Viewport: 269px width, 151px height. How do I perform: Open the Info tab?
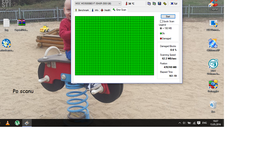pos(95,10)
